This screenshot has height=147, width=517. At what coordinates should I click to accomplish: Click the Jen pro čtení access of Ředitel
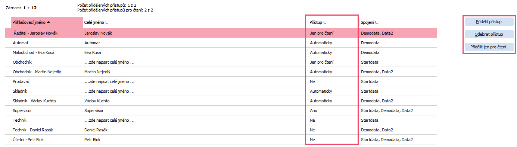click(x=322, y=33)
